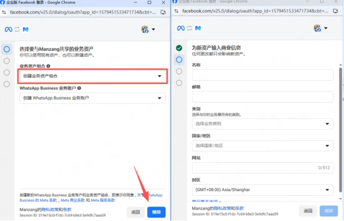The width and height of the screenshot is (344, 221).
Task: Click install/cast icon in right address bar
Action: [x=335, y=11]
